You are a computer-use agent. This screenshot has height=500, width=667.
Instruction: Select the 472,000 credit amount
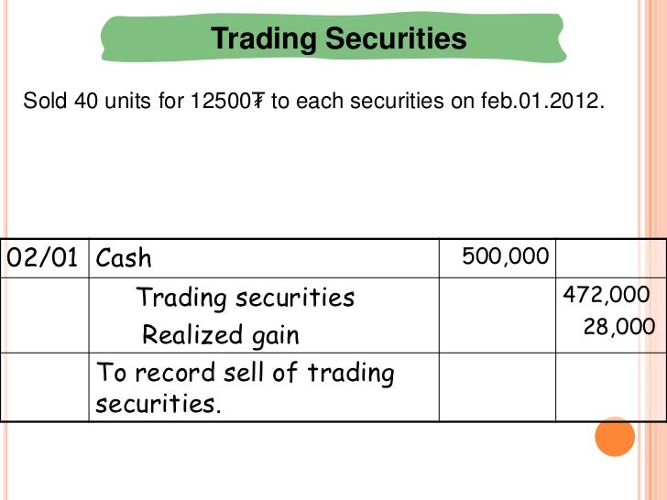[x=607, y=294]
